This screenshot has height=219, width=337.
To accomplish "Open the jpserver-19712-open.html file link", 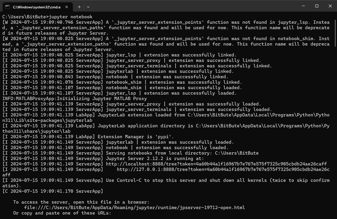I will pyautogui.click(x=134, y=208).
